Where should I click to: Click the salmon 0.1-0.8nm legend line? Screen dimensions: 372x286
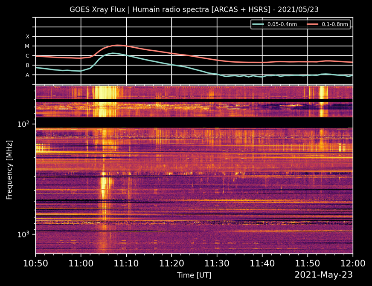314,24
